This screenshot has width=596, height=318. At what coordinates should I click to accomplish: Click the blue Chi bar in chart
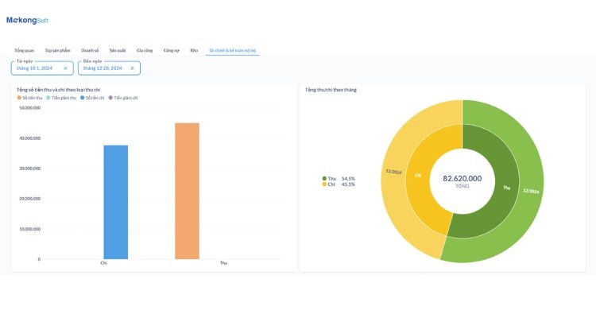click(115, 202)
